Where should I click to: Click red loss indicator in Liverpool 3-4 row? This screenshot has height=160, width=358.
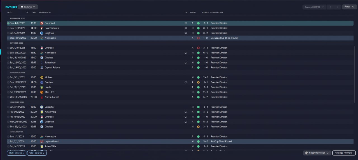pos(198,48)
